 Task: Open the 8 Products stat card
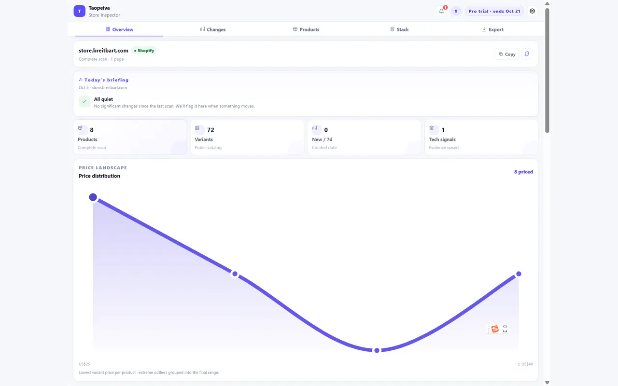pyautogui.click(x=130, y=137)
